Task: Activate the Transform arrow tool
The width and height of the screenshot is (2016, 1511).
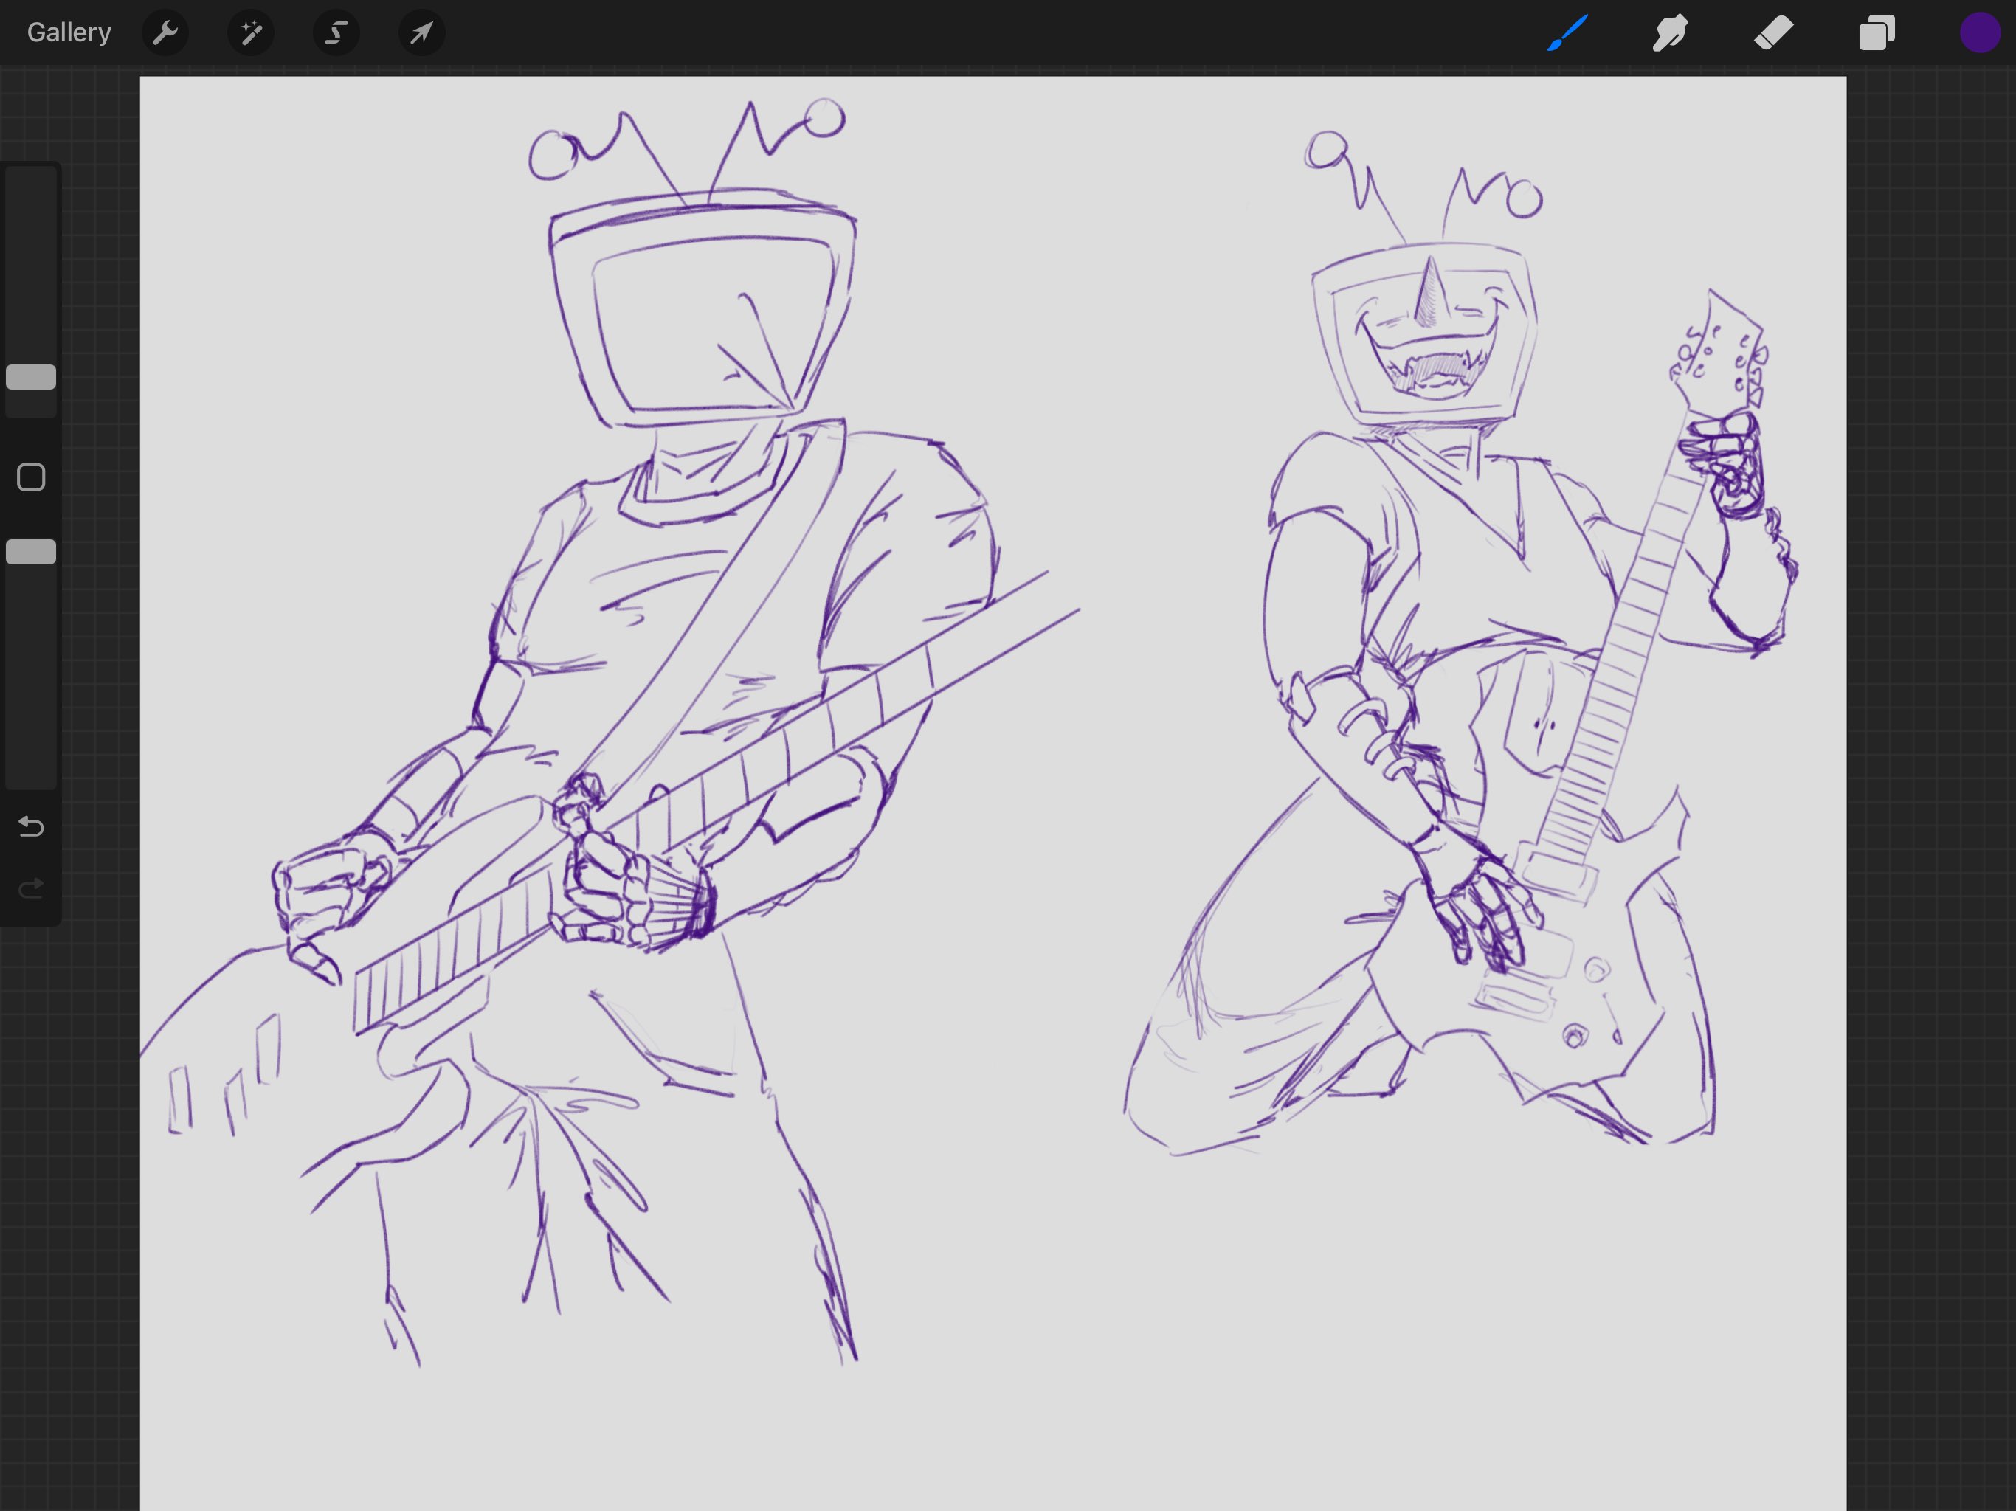Action: point(421,34)
